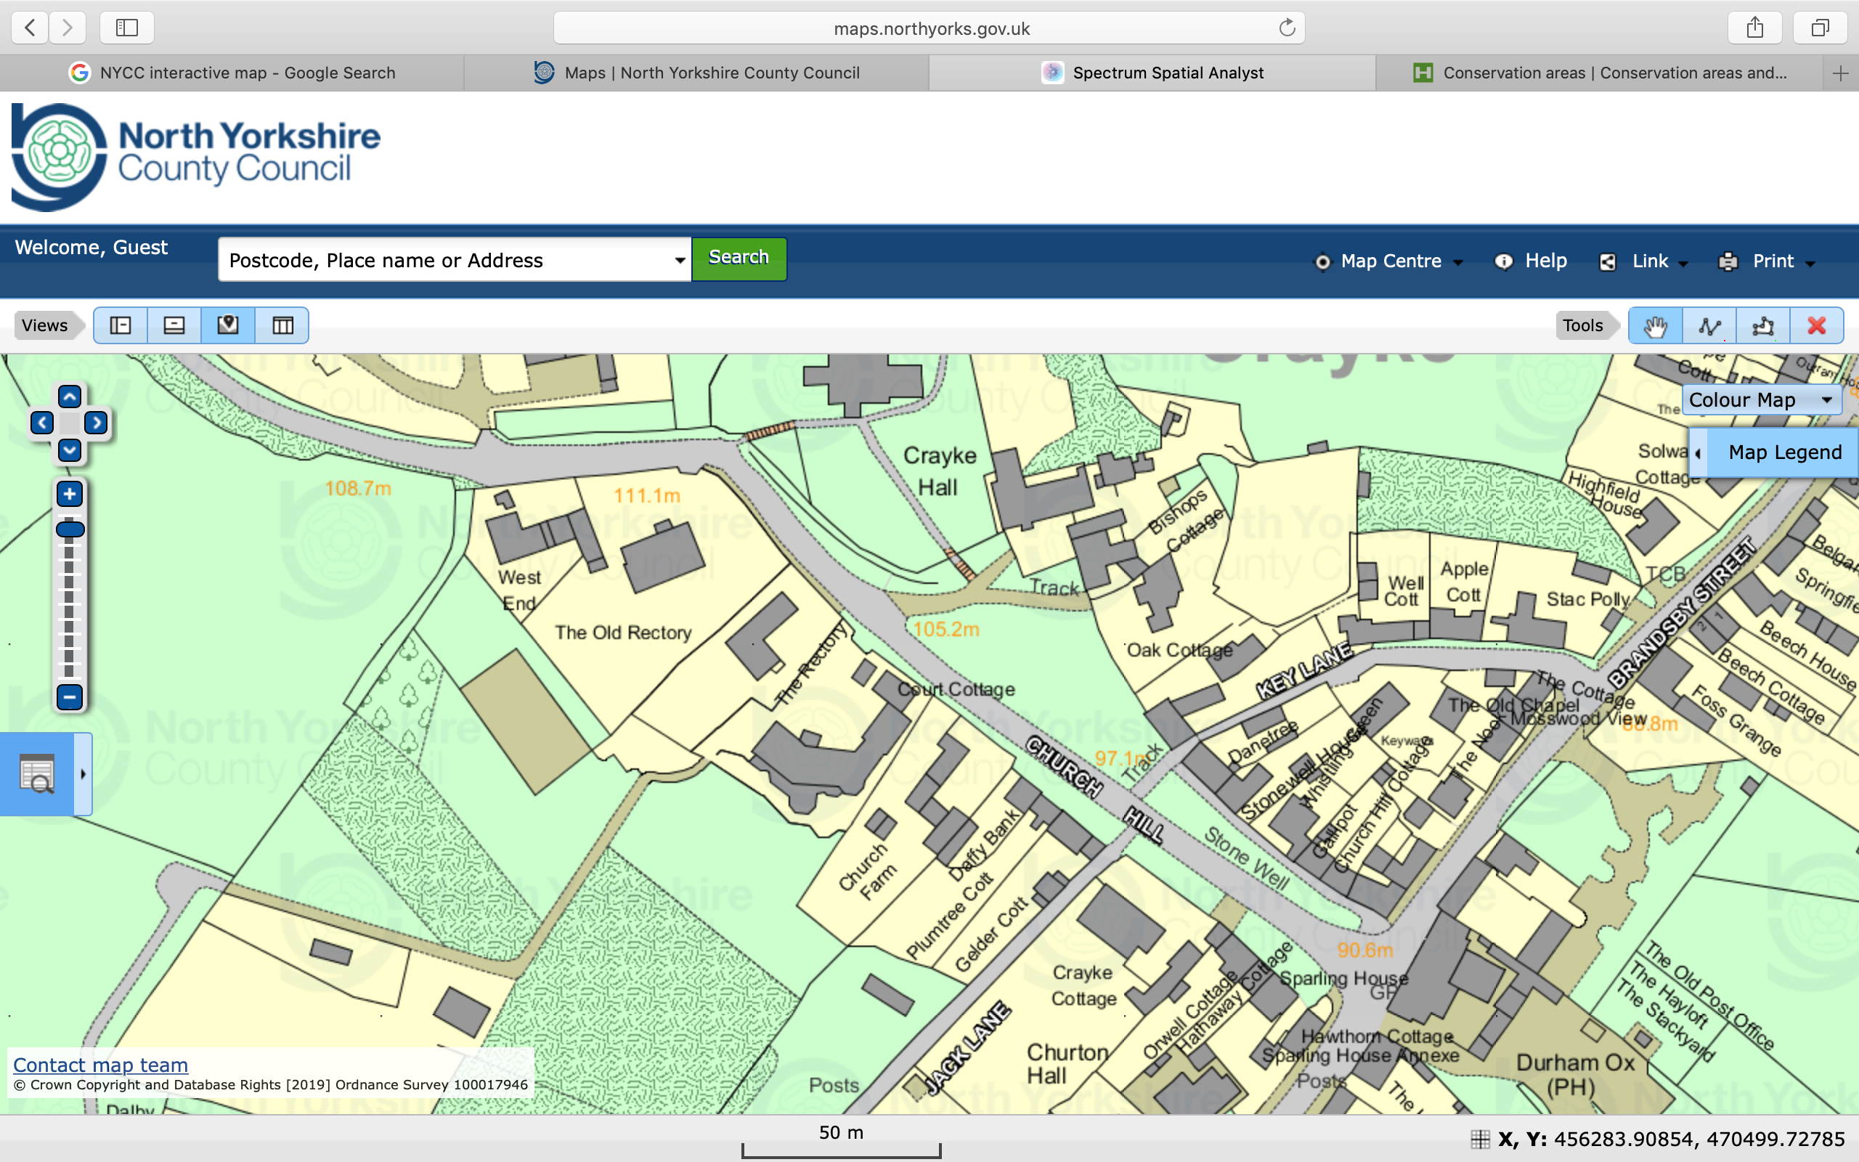
Task: Toggle the map-only view layout
Action: coord(228,326)
